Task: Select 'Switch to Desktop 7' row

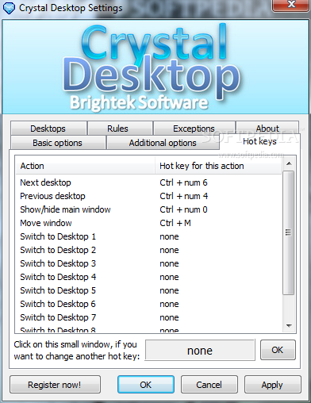Action: (x=149, y=317)
